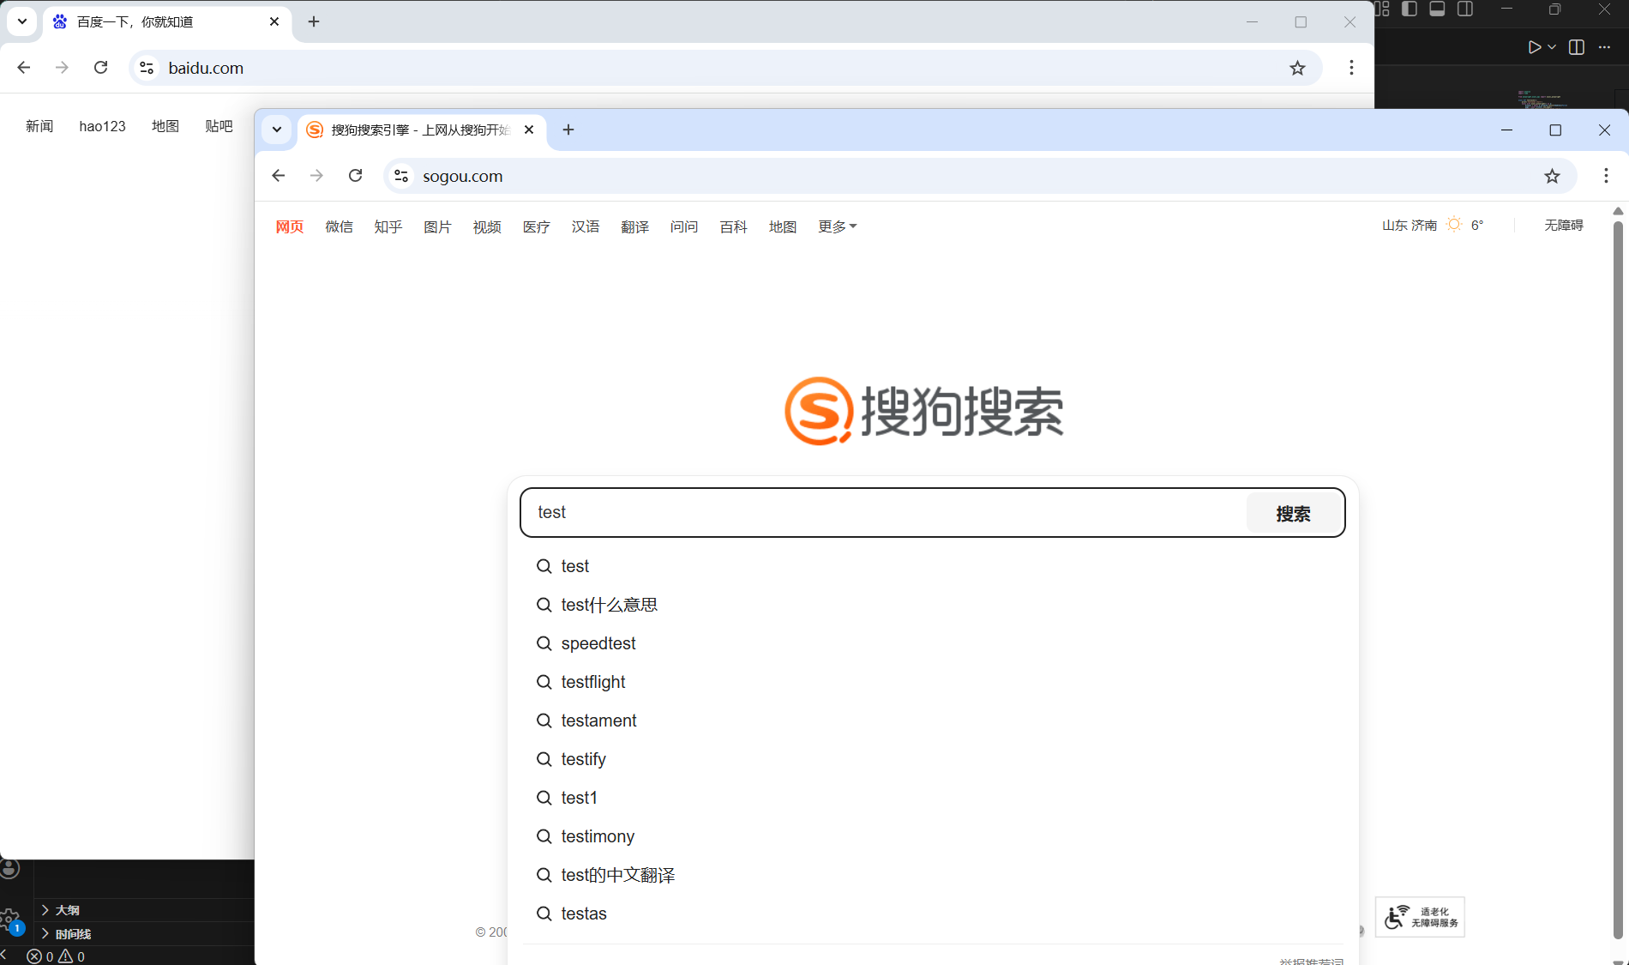Open VS Code manage gear icon

[x=10, y=920]
